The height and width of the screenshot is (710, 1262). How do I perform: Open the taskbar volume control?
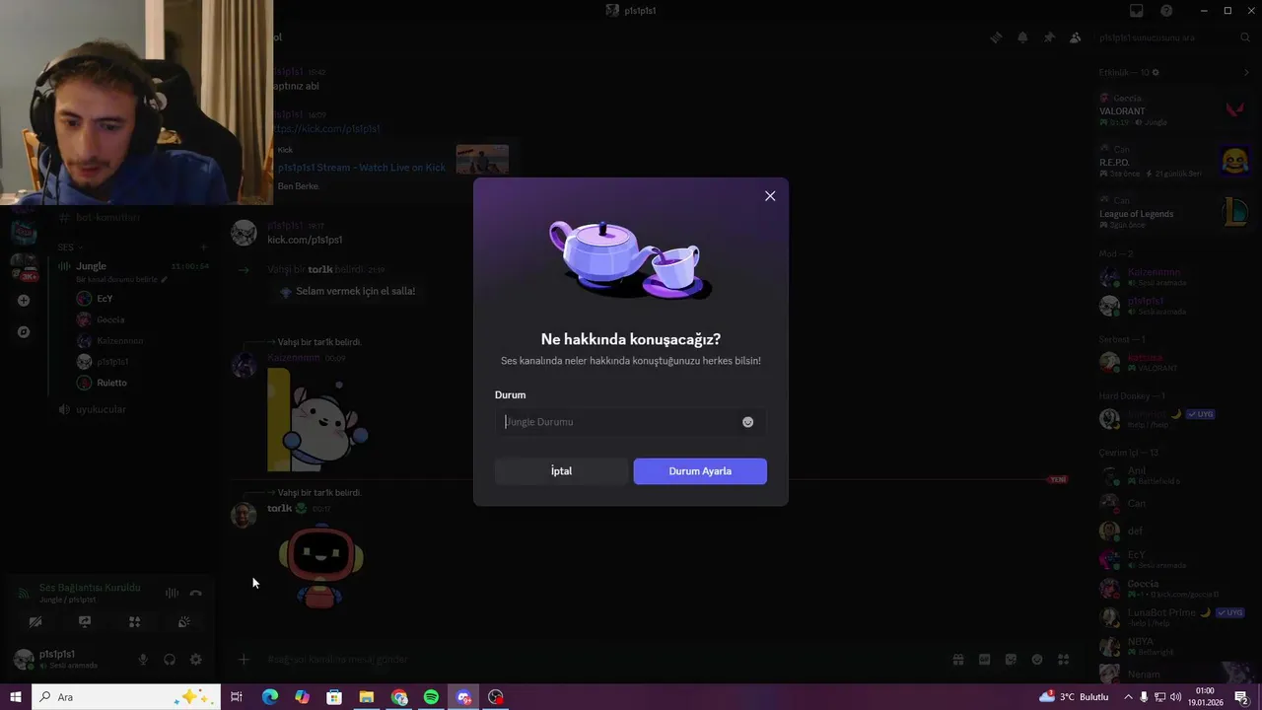(x=1176, y=697)
